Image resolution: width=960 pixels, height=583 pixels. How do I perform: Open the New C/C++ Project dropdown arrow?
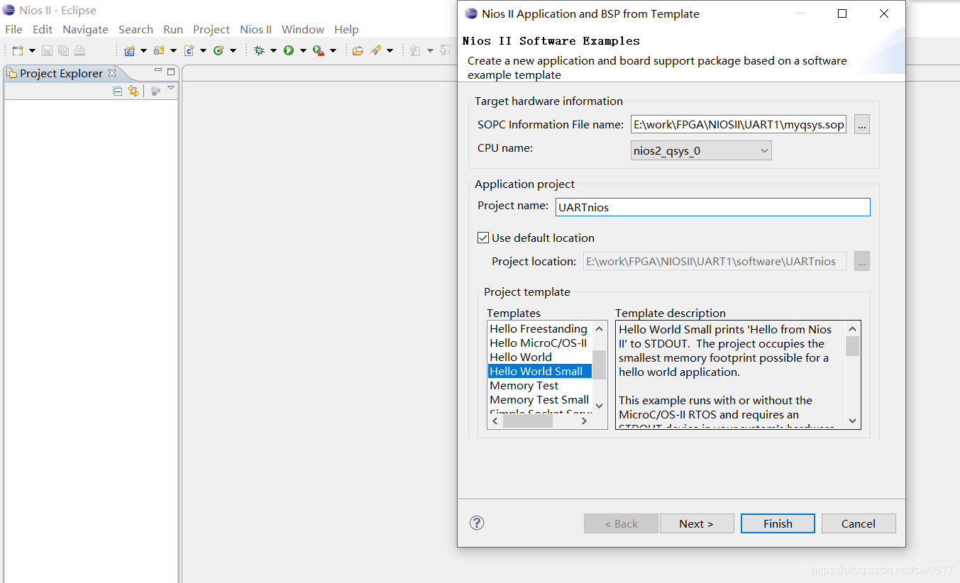143,50
